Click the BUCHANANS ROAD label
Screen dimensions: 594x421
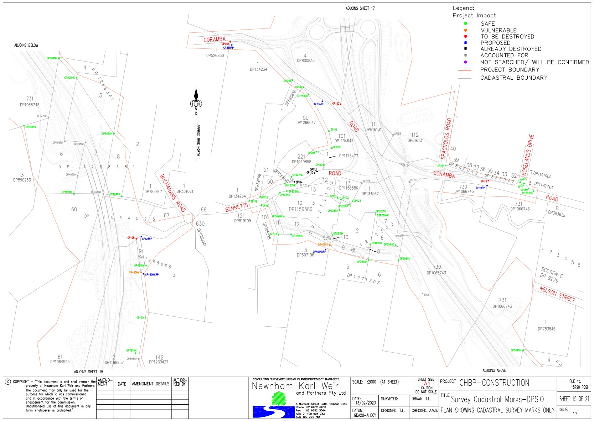coord(172,193)
